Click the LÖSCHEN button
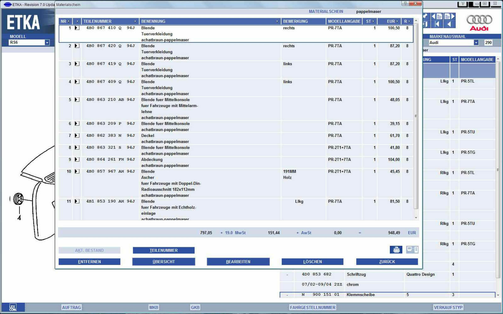Image resolution: width=503 pixels, height=314 pixels. tap(312, 262)
